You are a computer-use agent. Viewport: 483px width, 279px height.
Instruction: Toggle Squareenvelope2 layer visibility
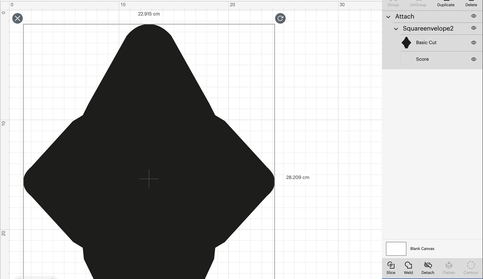pos(474,28)
